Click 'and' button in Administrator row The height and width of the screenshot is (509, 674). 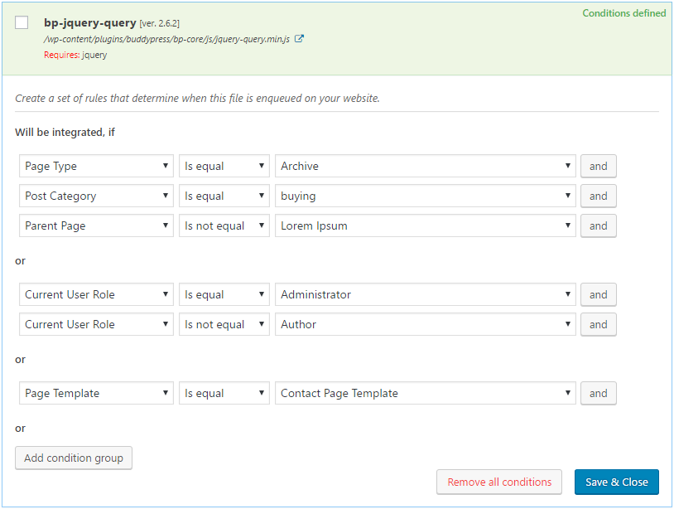(x=599, y=294)
